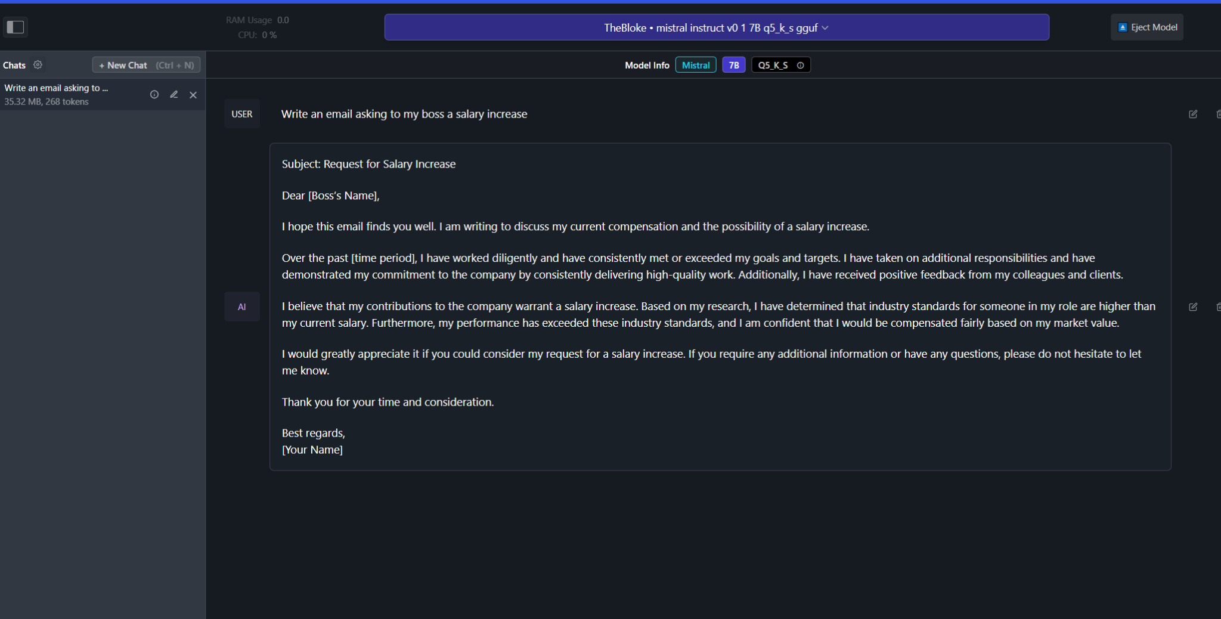Toggle the USER role label
Screen dimensions: 1221x619
click(242, 114)
